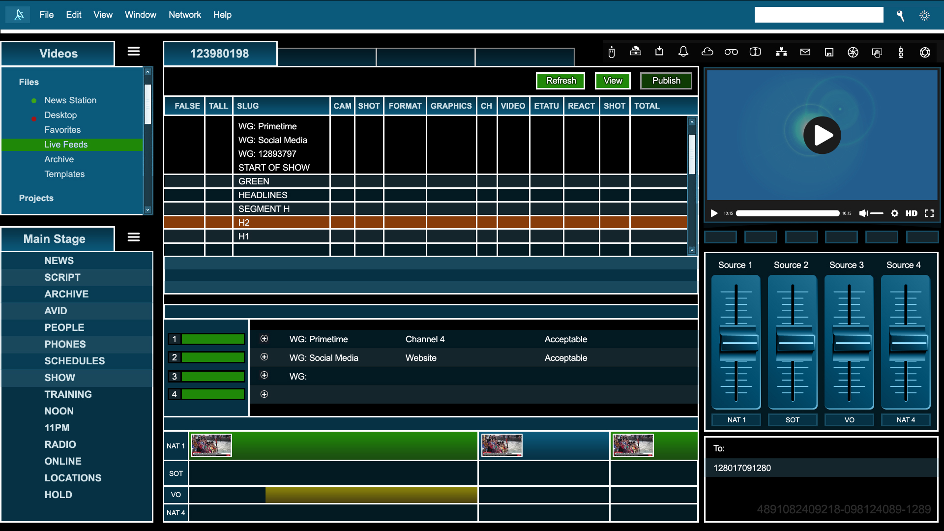Click the Publish button
Viewport: 944px width, 531px height.
click(666, 81)
